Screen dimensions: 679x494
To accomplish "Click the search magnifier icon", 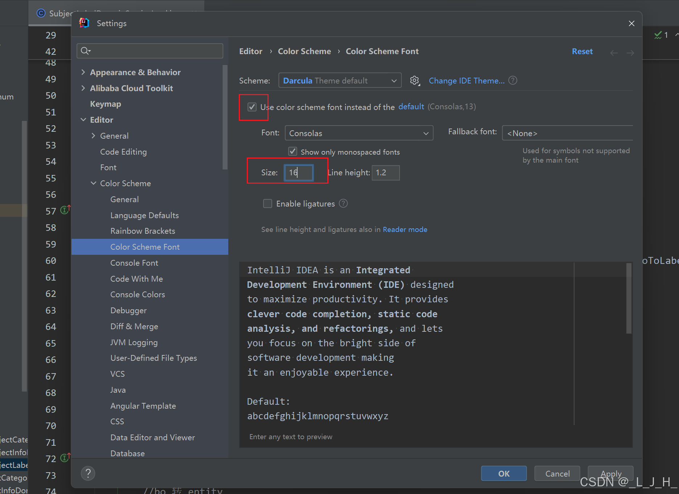I will pos(85,51).
